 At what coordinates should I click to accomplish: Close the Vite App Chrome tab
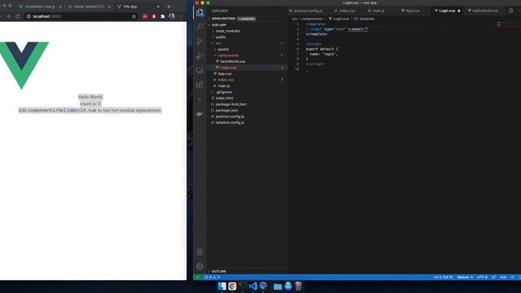158,7
